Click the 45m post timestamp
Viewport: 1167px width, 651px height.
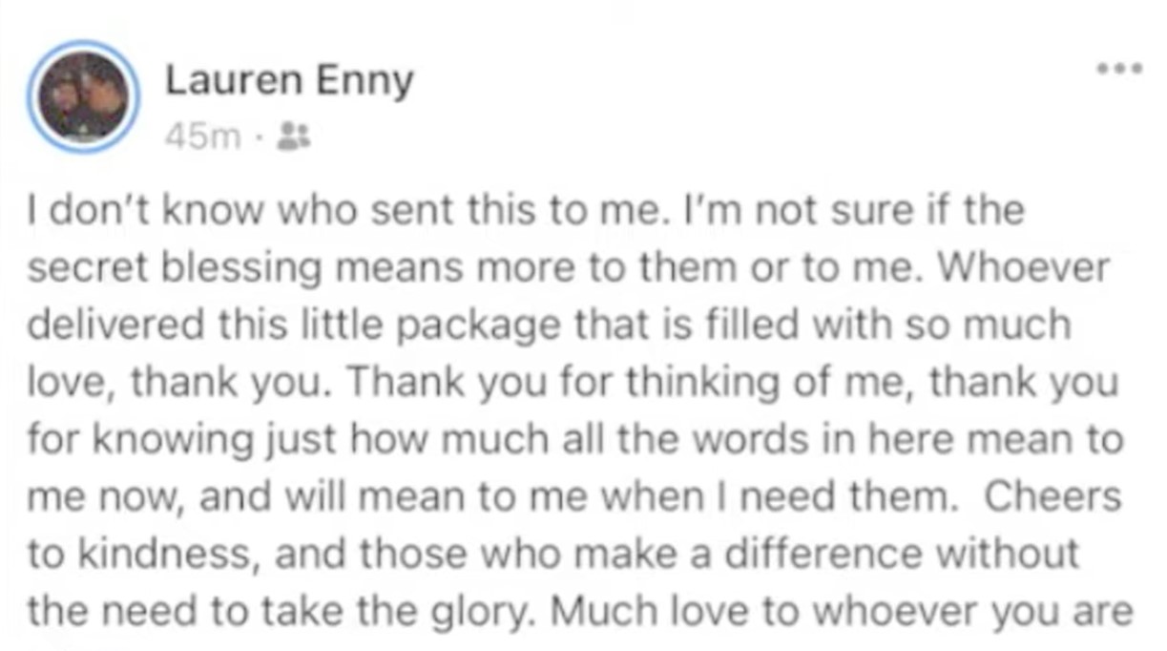click(202, 138)
